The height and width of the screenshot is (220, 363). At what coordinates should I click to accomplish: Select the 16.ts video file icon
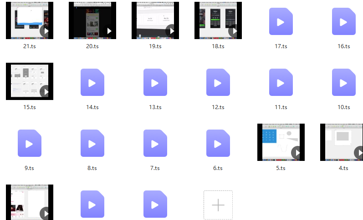(x=344, y=21)
